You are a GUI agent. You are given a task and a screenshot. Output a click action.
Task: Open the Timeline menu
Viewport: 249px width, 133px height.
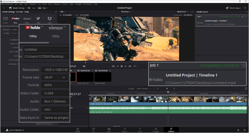[32, 4]
